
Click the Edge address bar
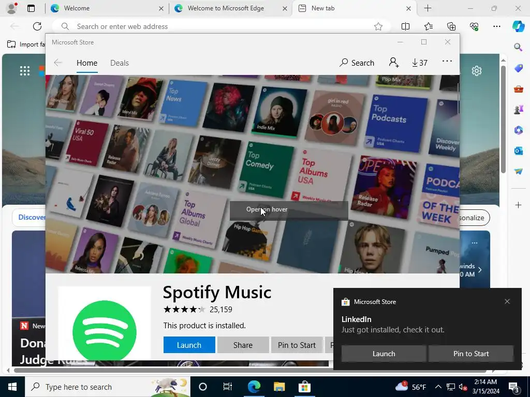coord(222,26)
